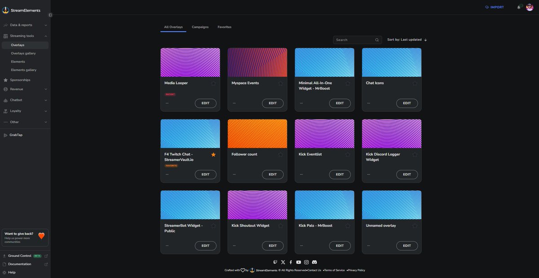Open Privacy Policy link
The width and height of the screenshot is (539, 278).
pos(357,270)
